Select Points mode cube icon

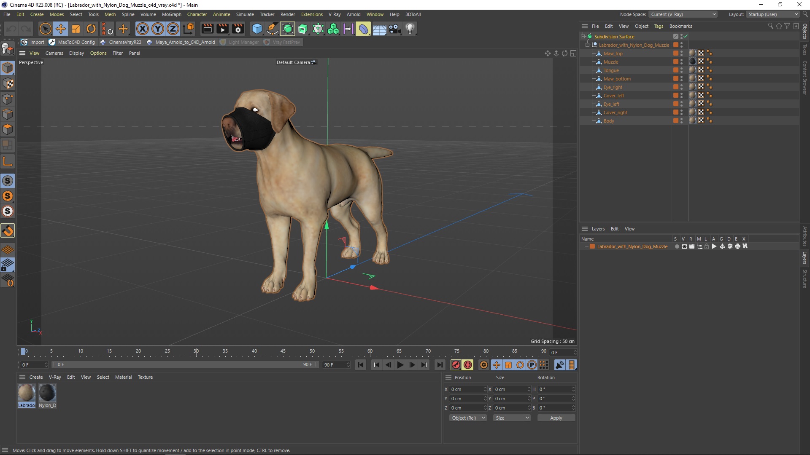tap(8, 99)
